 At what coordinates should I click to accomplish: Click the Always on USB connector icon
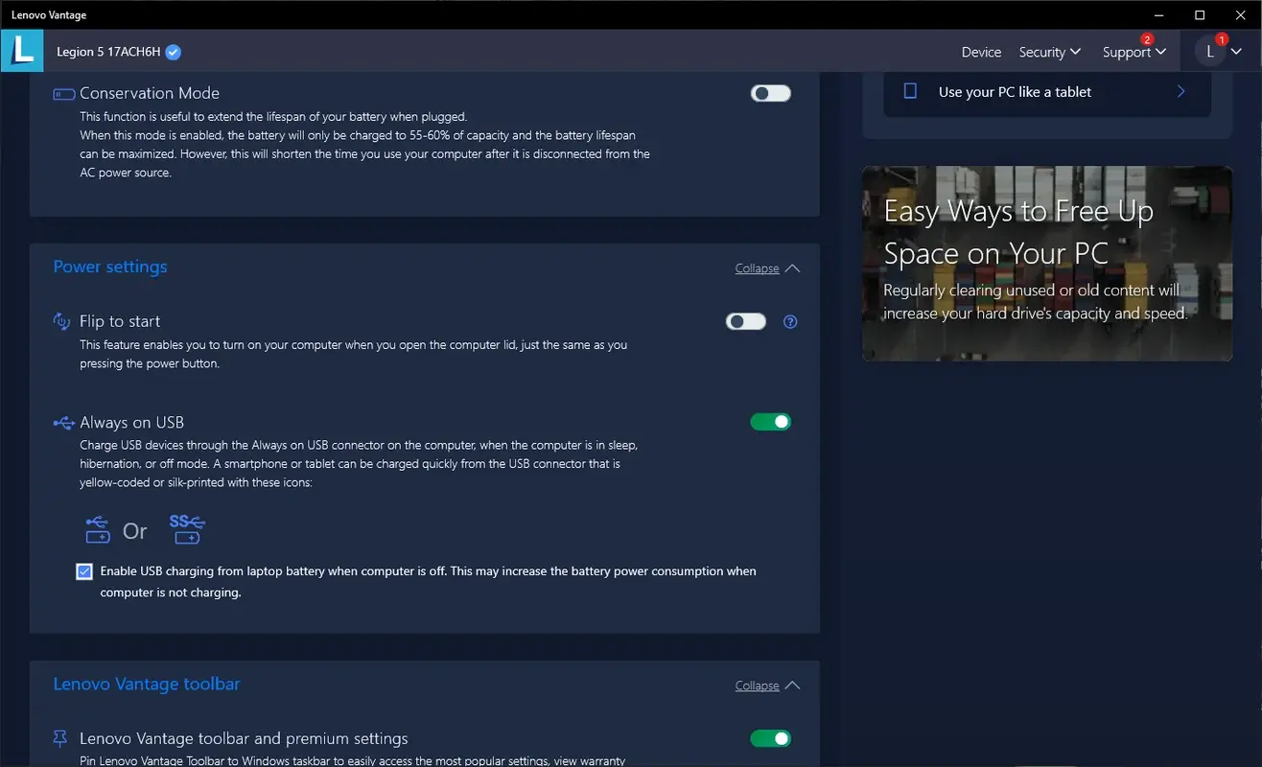(x=62, y=422)
